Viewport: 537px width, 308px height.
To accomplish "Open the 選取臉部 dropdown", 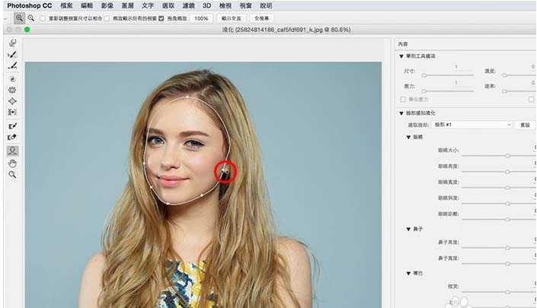I will (472, 124).
